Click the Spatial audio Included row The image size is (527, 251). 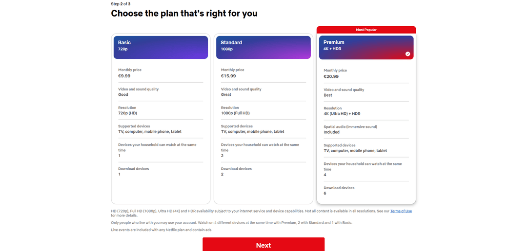(x=350, y=129)
